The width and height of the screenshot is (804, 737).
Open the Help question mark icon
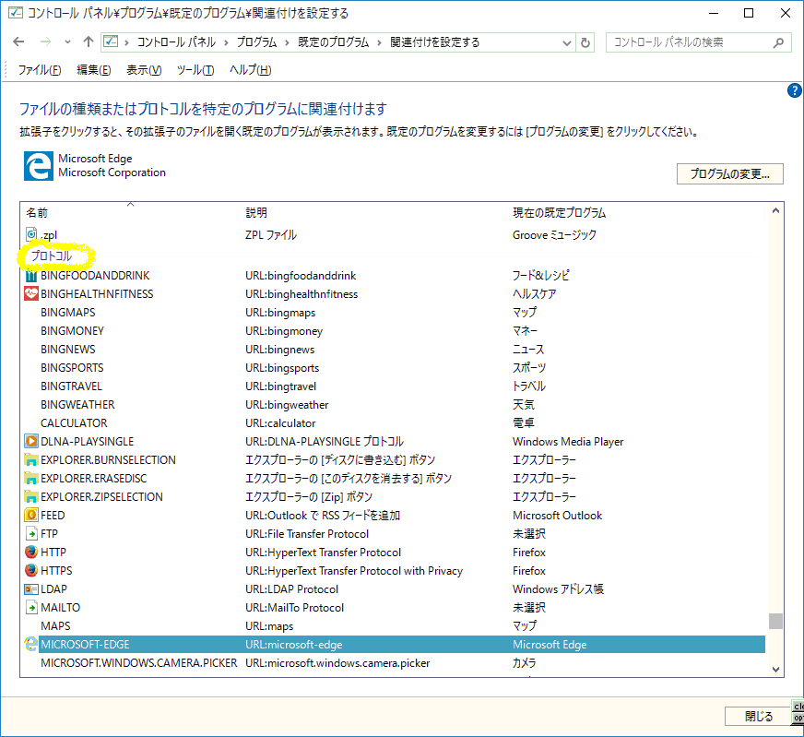tap(794, 90)
